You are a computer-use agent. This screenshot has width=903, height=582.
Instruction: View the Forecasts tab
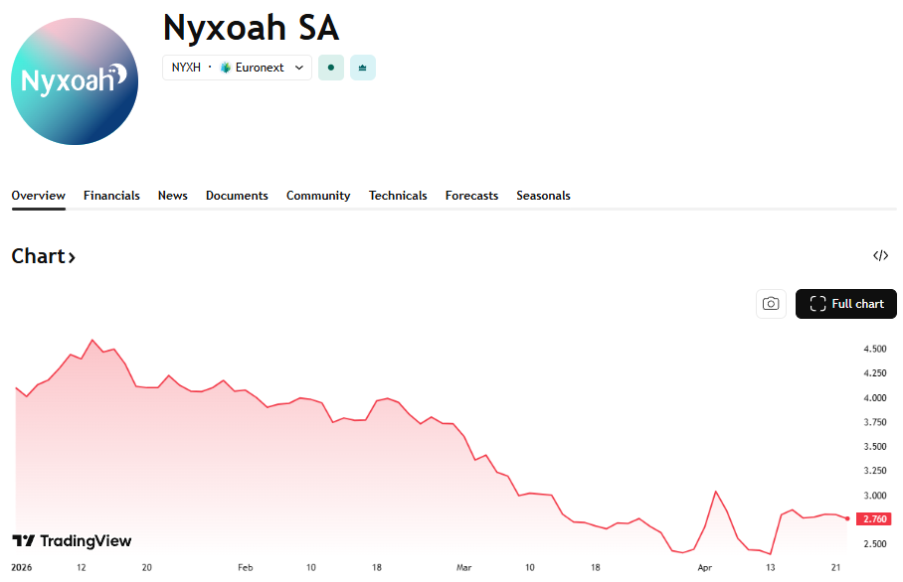[471, 196]
